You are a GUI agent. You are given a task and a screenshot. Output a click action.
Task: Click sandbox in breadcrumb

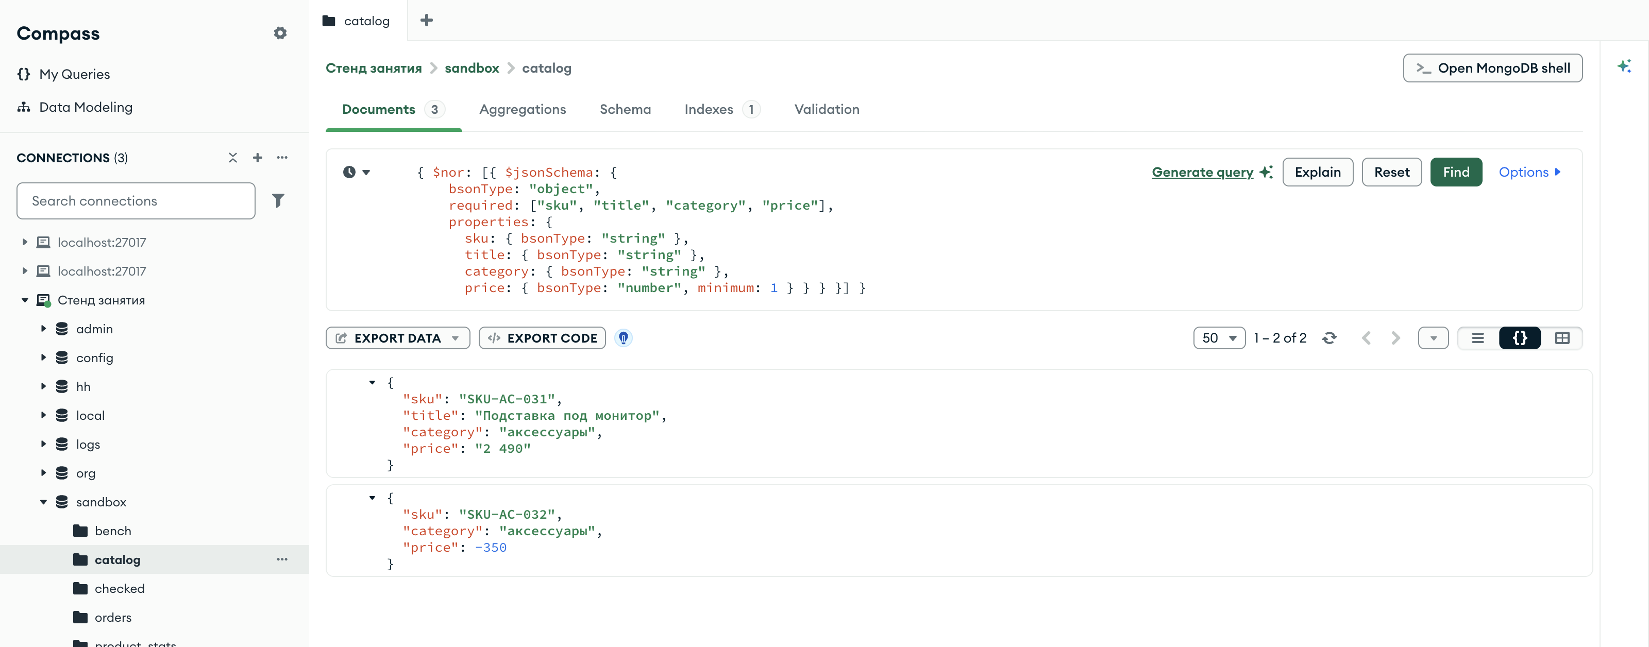(472, 68)
